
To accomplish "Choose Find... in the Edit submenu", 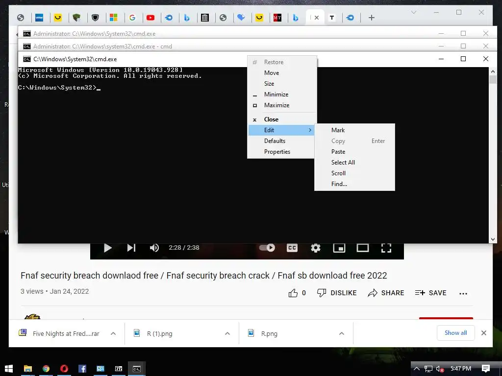I will (354, 184).
